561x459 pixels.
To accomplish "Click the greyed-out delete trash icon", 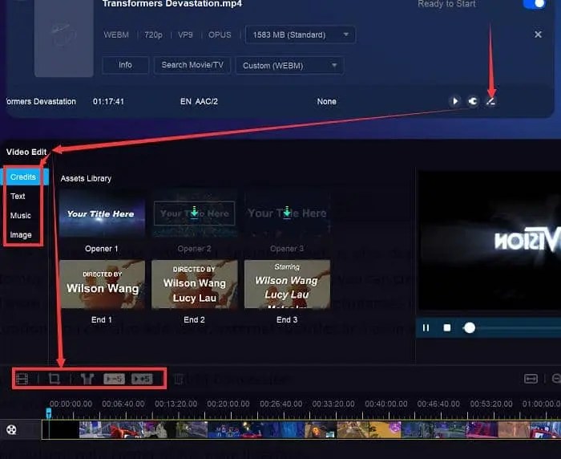I will [179, 379].
